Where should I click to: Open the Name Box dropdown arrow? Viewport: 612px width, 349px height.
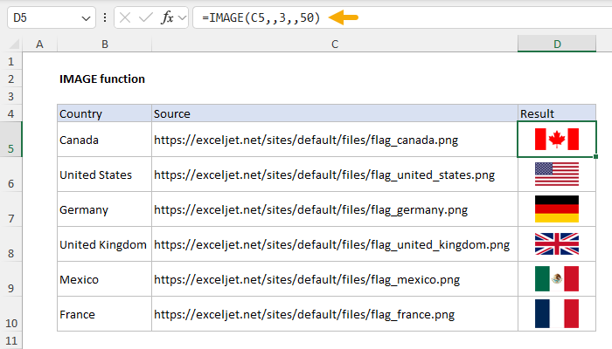[x=85, y=17]
